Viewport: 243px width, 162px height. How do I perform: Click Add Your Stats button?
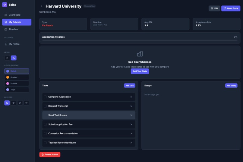tap(140, 71)
